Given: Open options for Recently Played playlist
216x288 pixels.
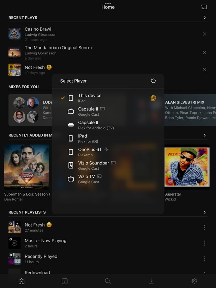Looking at the screenshot, I should 204,259.
